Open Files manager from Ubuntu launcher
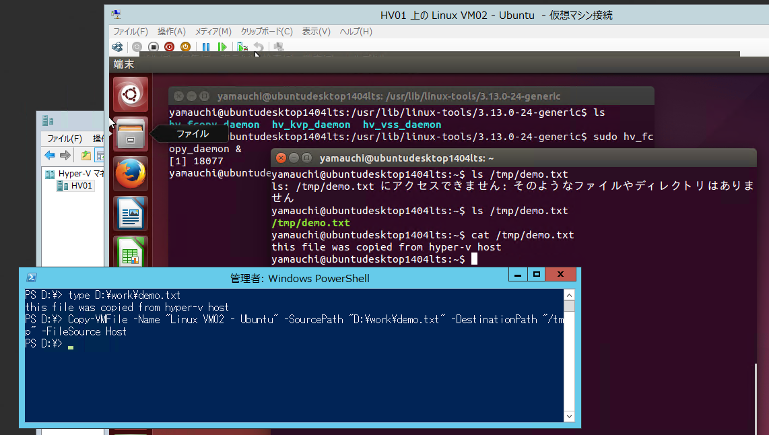The image size is (769, 435). coord(131,134)
